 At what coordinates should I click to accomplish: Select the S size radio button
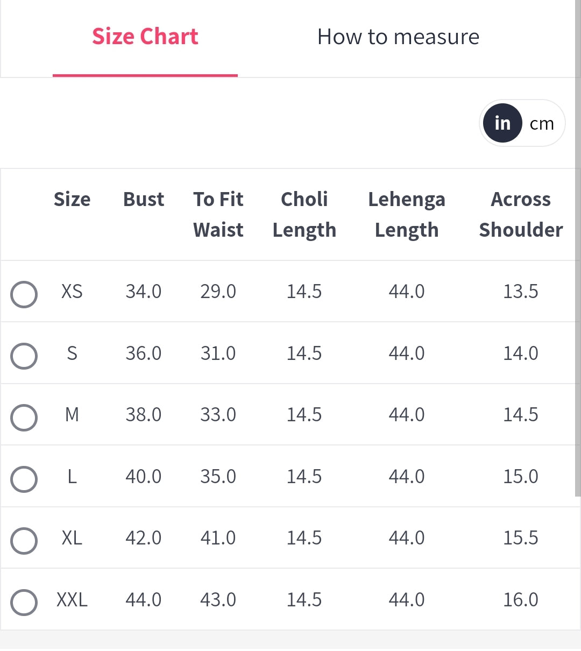(24, 356)
